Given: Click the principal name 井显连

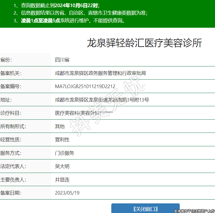Looking at the screenshot, I should pyautogui.click(x=62, y=180).
